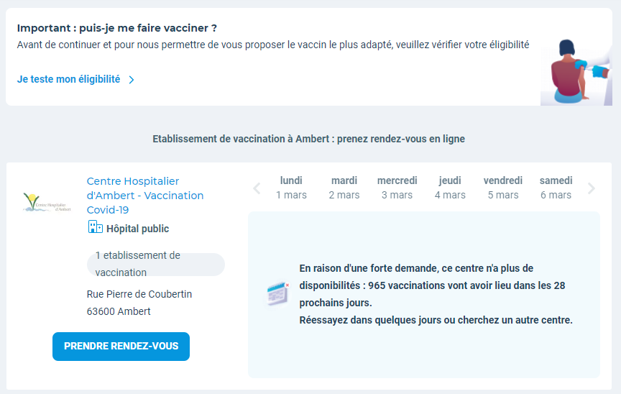Select lundi 1 mars column

[291, 188]
